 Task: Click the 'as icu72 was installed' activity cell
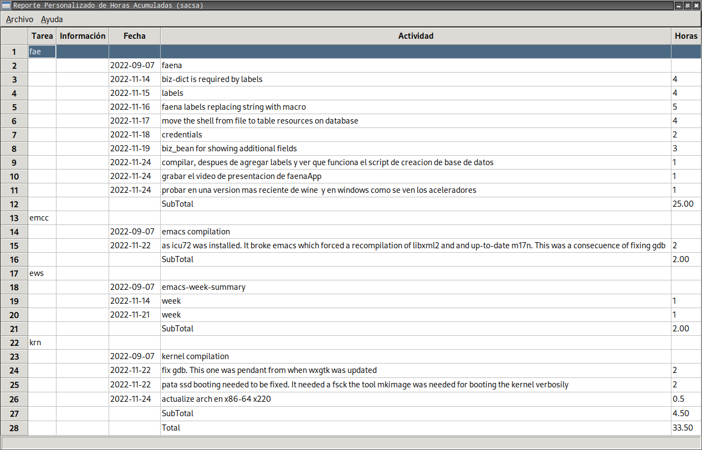point(416,246)
